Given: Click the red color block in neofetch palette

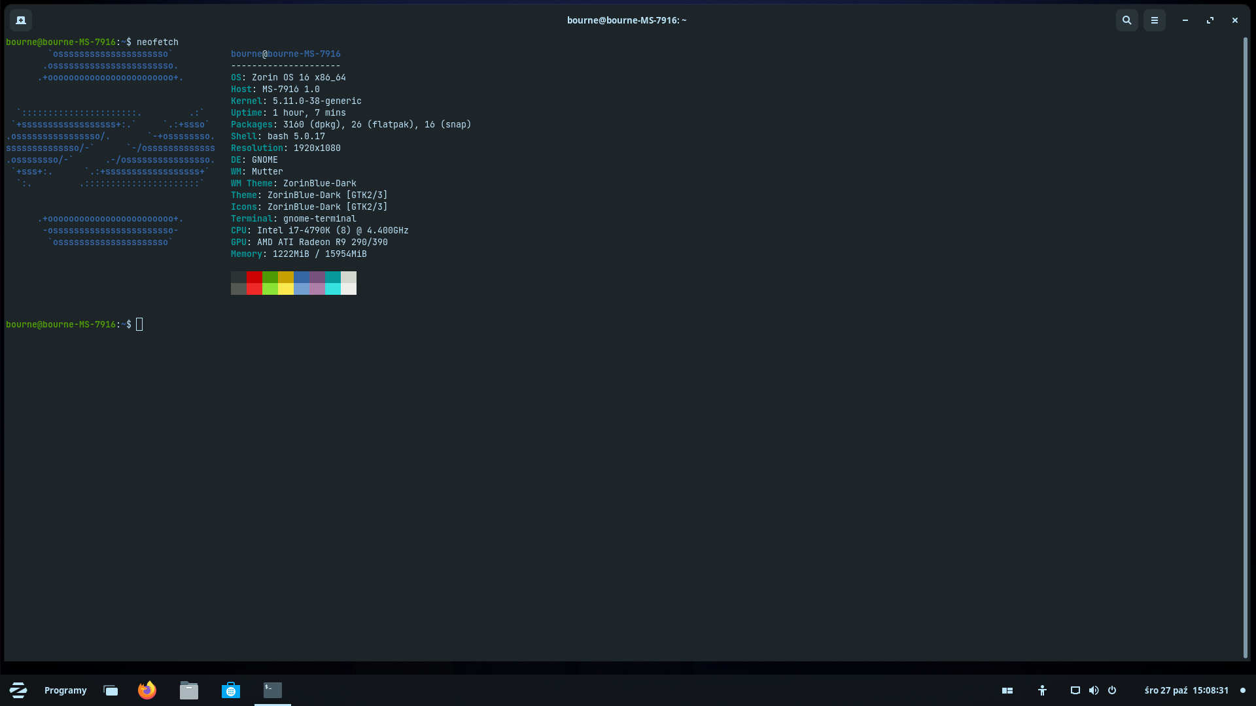Looking at the screenshot, I should point(254,277).
